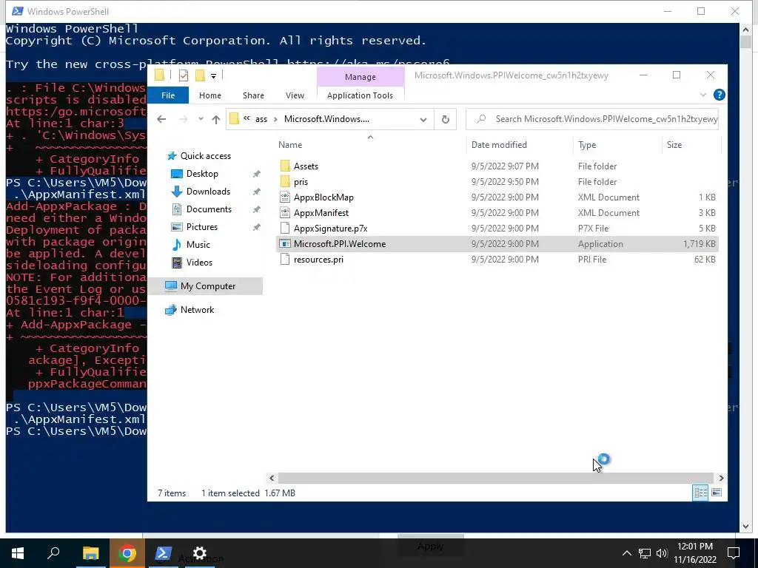The height and width of the screenshot is (568, 758).
Task: Click 1,719 KB size cell
Action: coord(699,244)
